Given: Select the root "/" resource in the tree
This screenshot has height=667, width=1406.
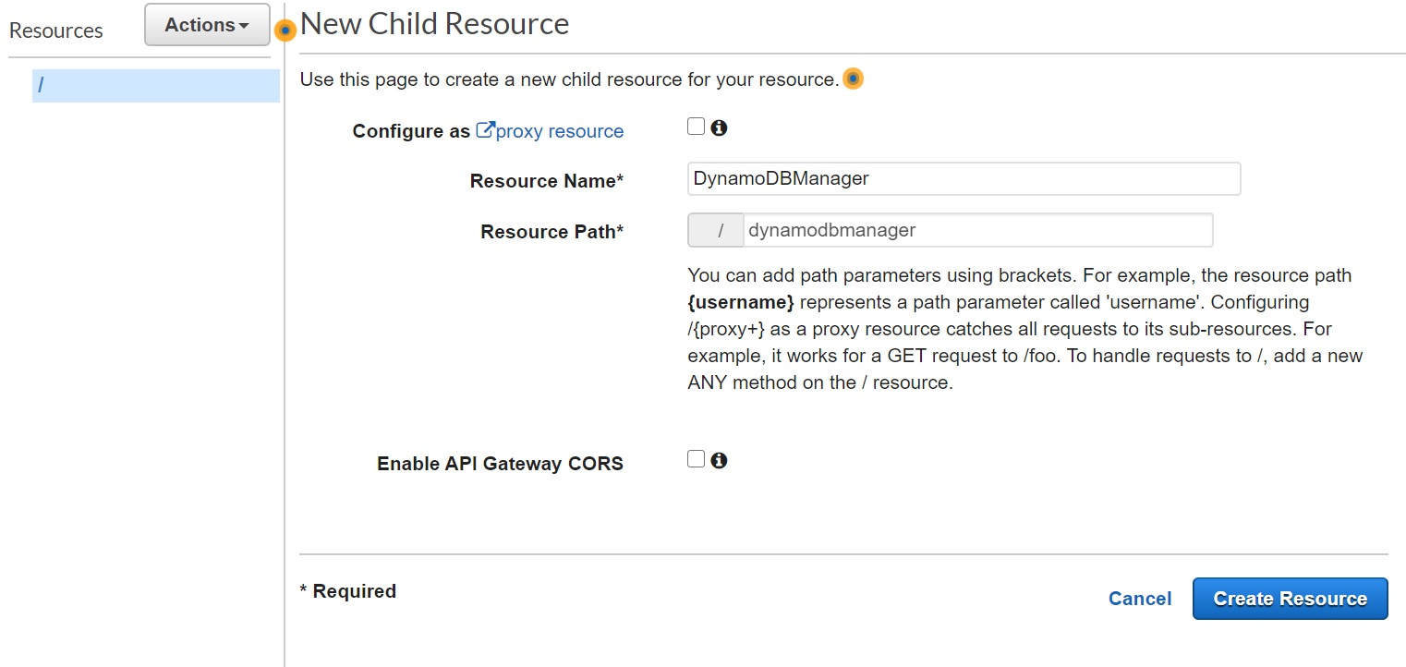Looking at the screenshot, I should tap(155, 85).
